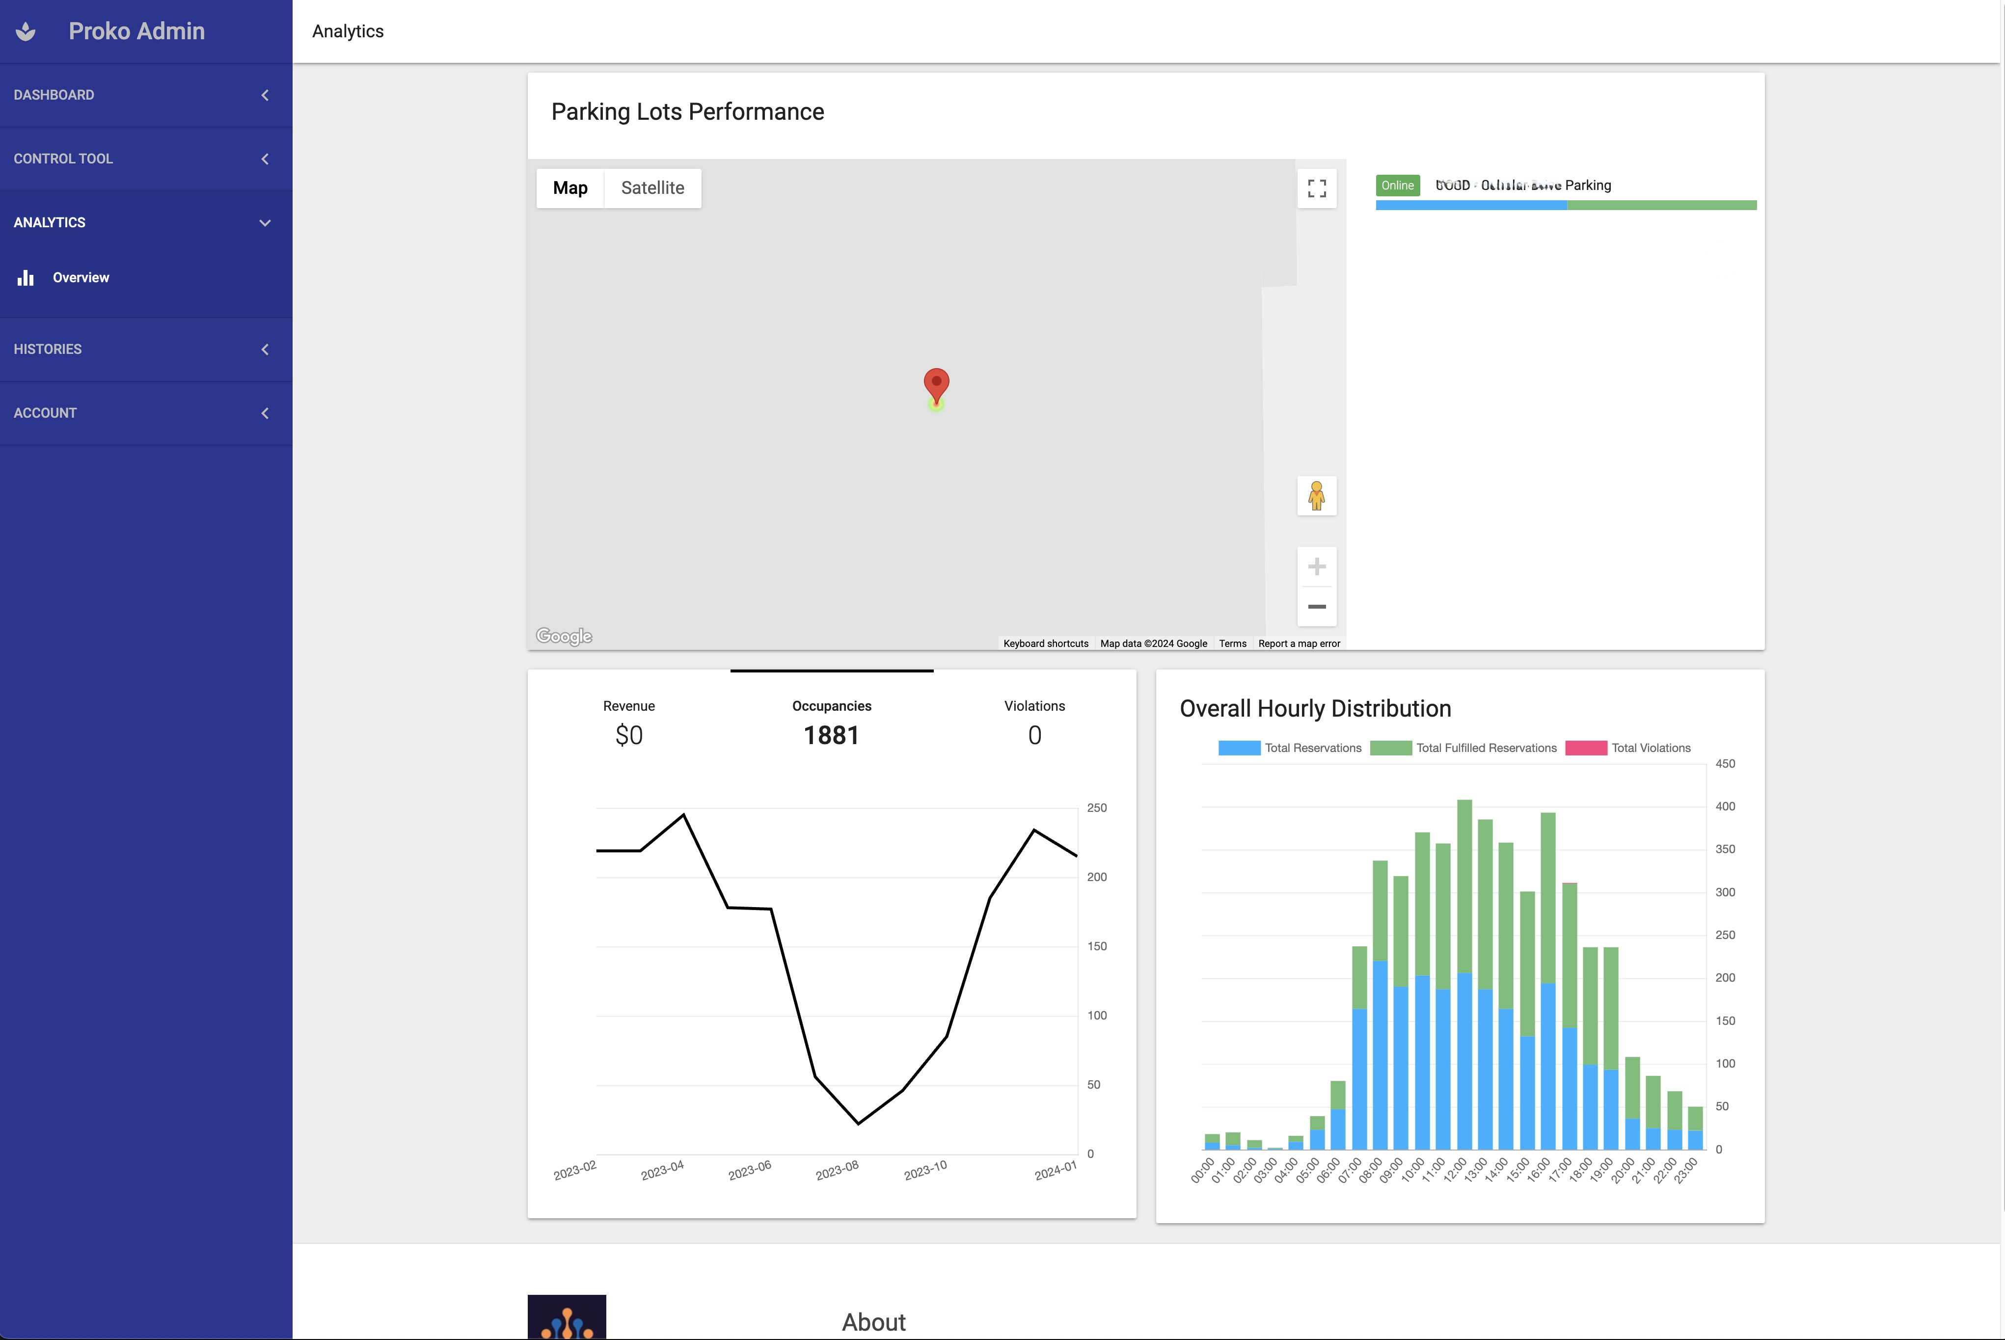Click the Map data ©2024 Google text

[x=1154, y=643]
